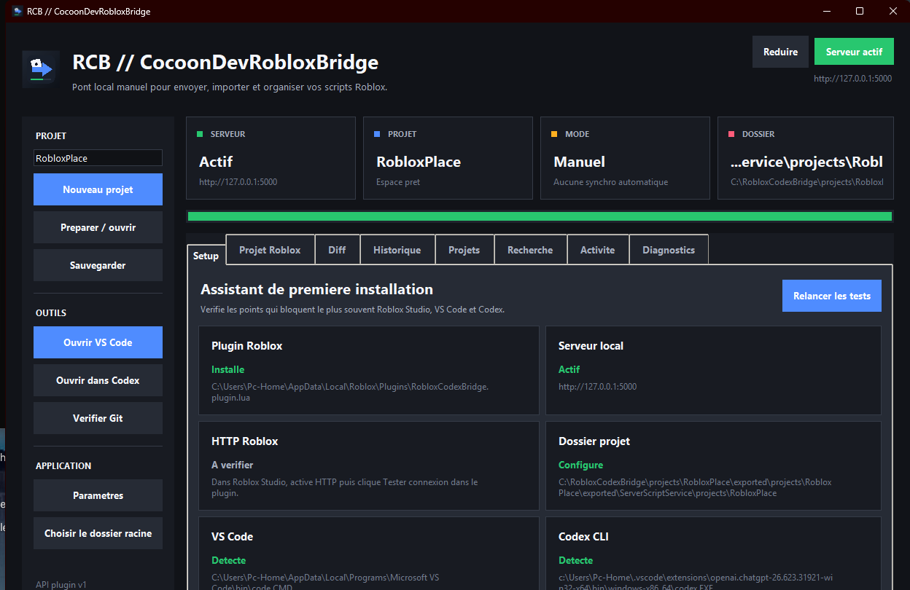This screenshot has width=910, height=590.
Task: Click the green Serveur actif button
Action: [x=854, y=52]
